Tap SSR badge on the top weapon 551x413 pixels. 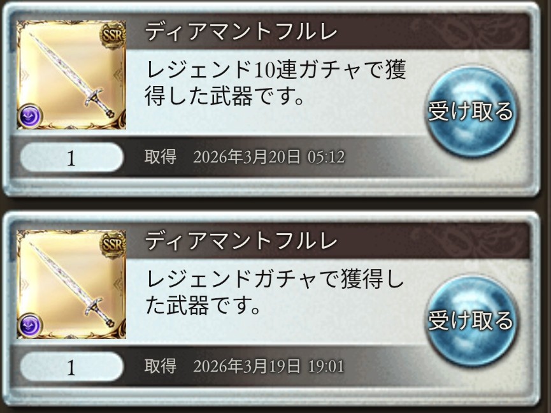coord(113,35)
